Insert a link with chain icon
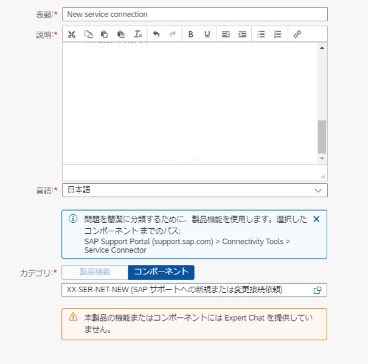Viewport: 368px width, 364px height. pos(297,34)
